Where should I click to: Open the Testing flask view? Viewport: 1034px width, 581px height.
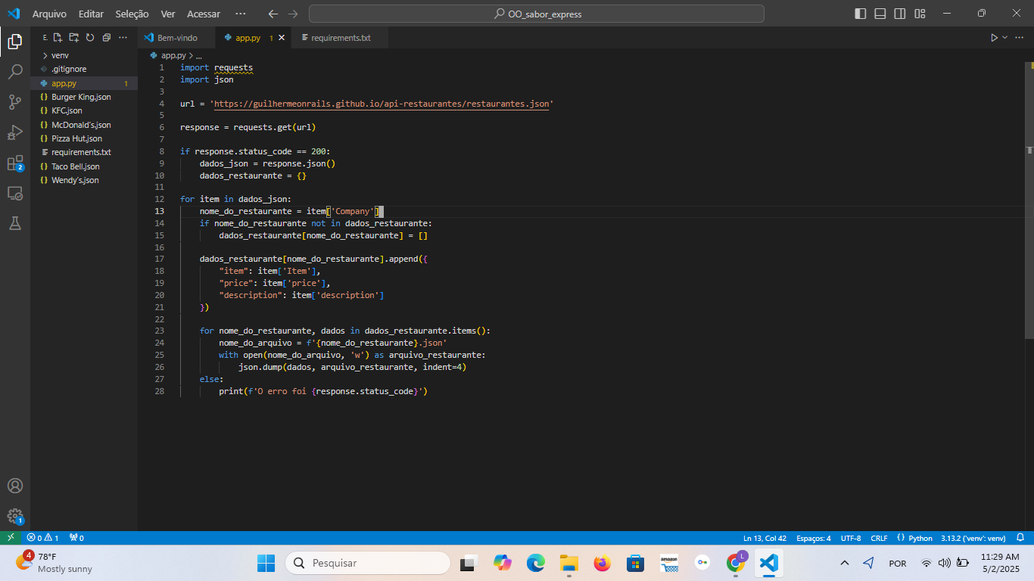click(x=15, y=223)
